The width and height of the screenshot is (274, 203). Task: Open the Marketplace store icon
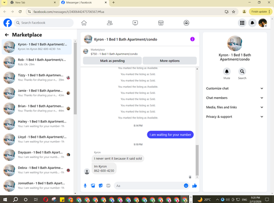click(x=161, y=23)
